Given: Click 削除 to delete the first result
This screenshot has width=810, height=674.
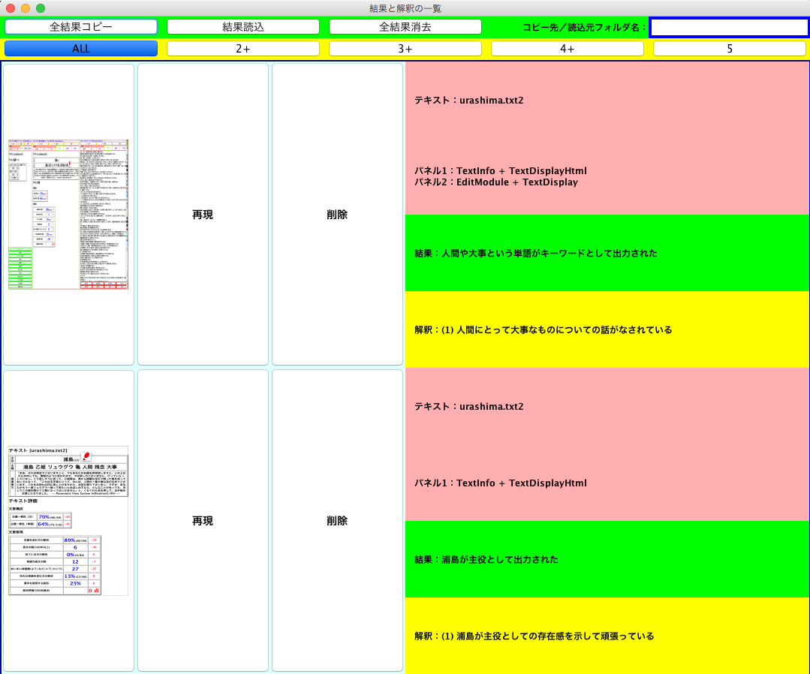Looking at the screenshot, I should point(336,214).
